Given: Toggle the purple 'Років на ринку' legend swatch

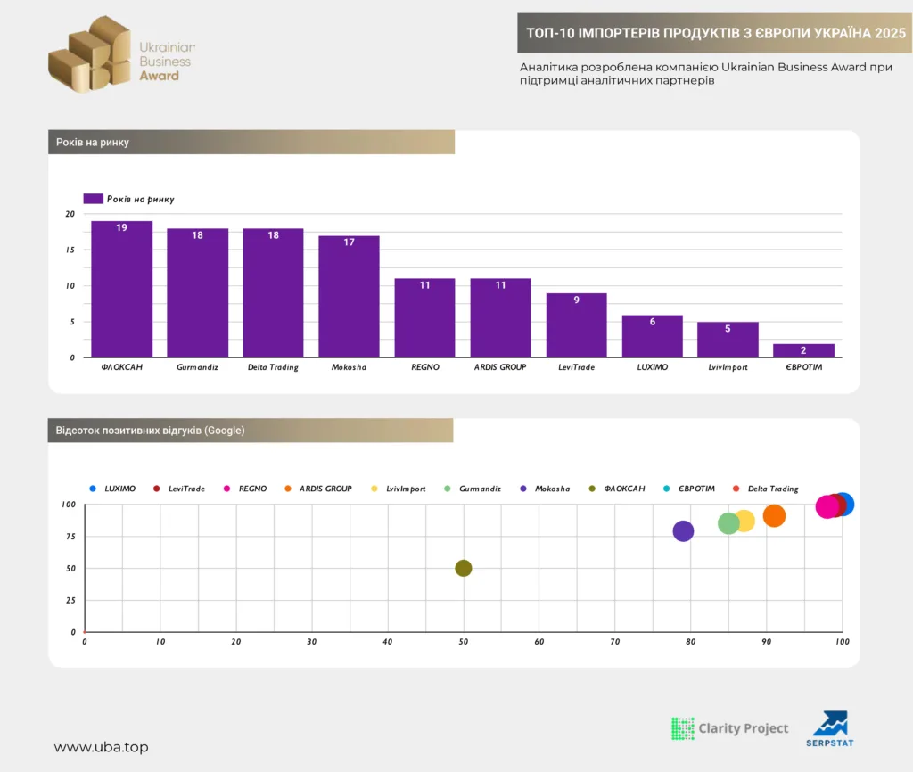Looking at the screenshot, I should tap(93, 199).
